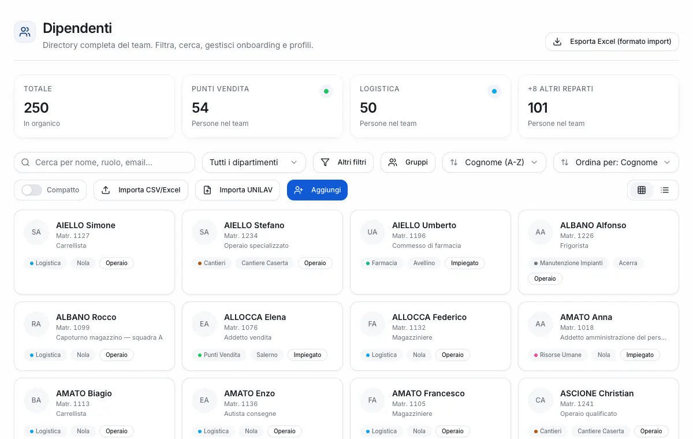The image size is (693, 439).
Task: Open the Tutti i dipartimenti dropdown
Action: click(x=254, y=162)
